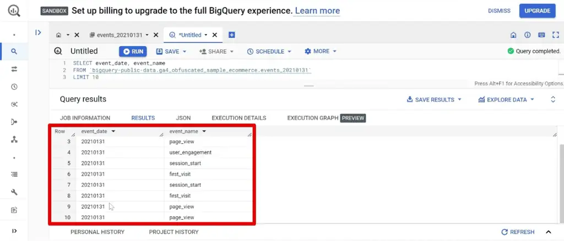Close the home tab

click(x=77, y=35)
